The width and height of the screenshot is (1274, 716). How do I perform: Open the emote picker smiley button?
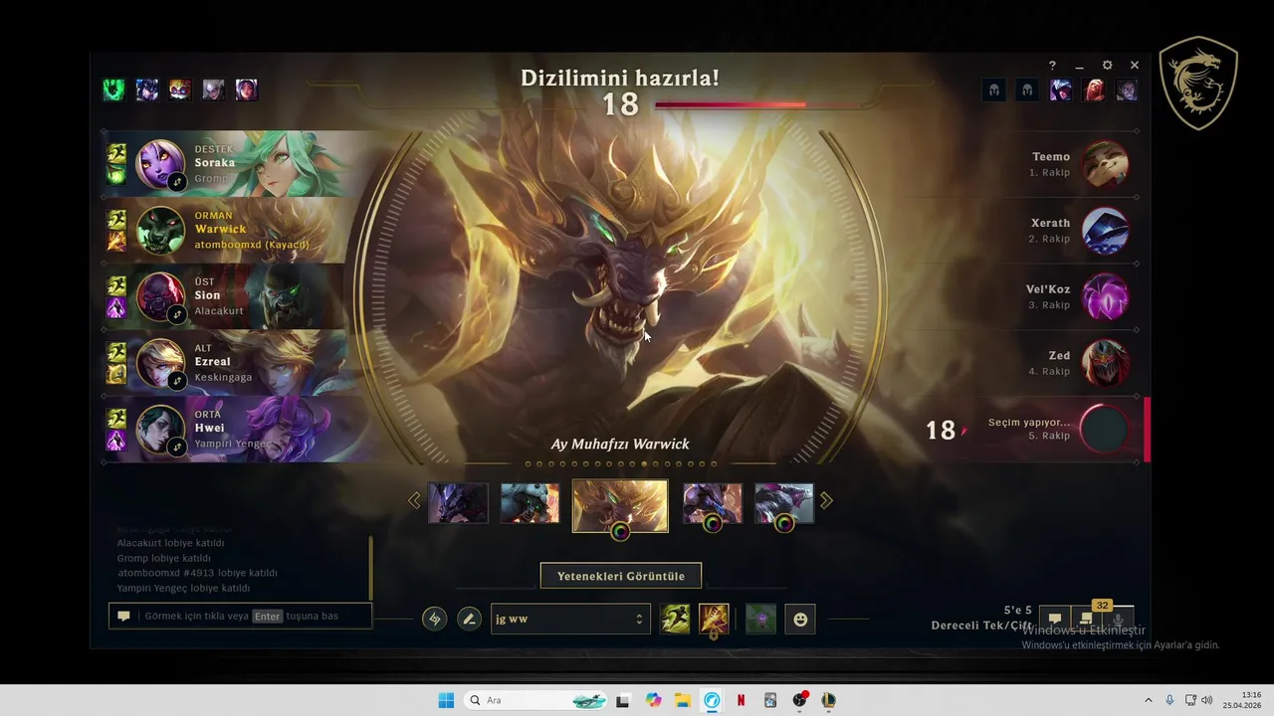pyautogui.click(x=800, y=619)
